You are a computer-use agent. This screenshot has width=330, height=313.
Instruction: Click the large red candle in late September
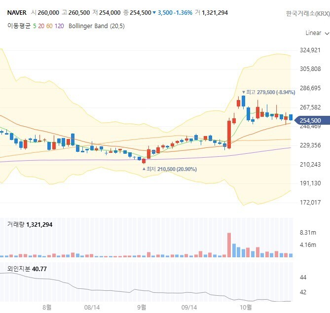[x=229, y=135]
